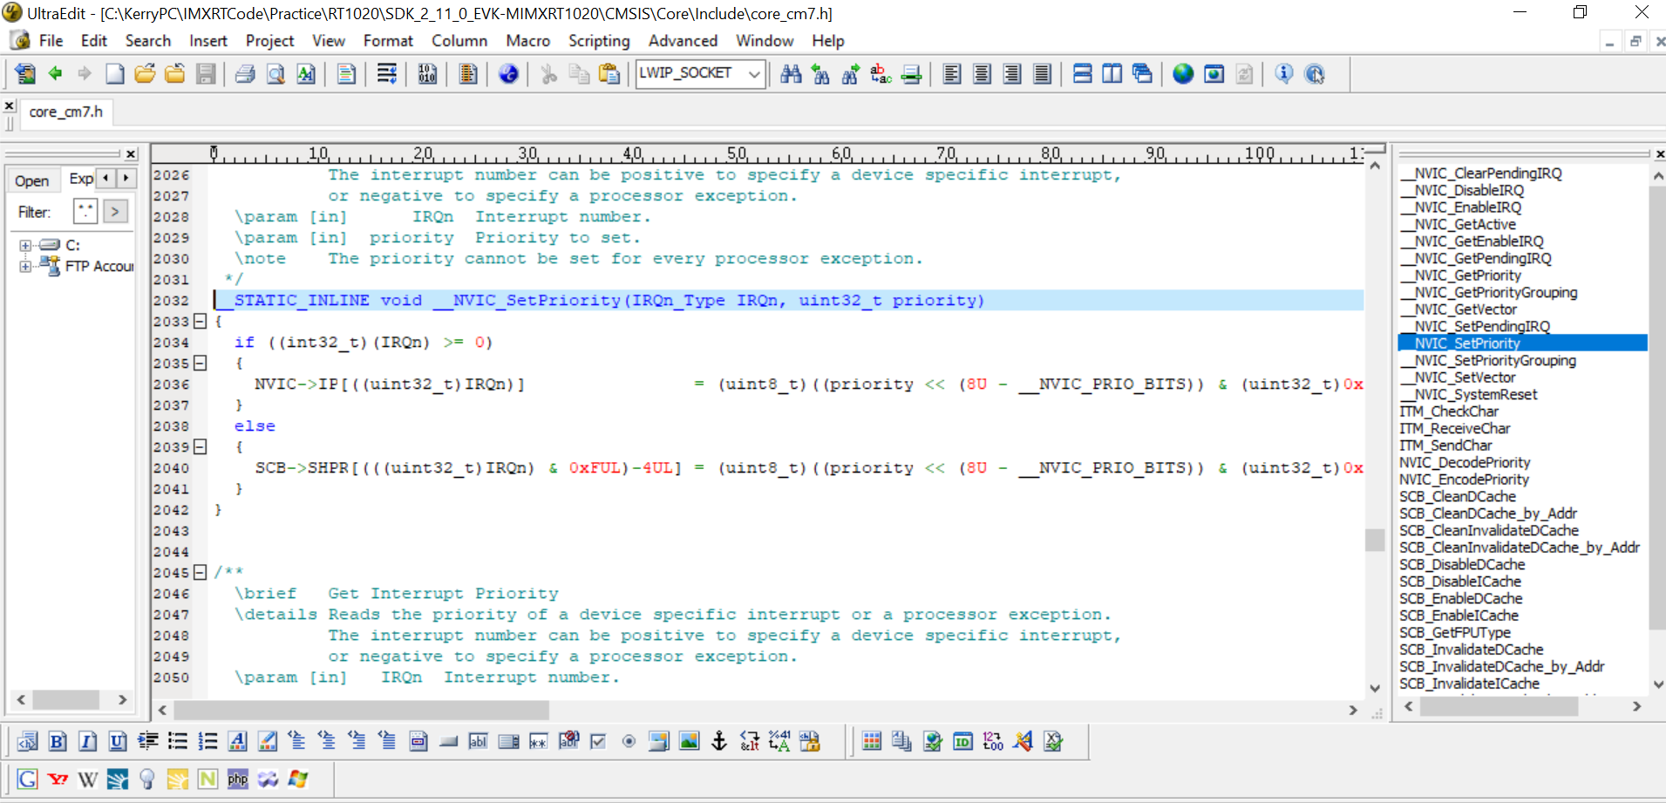The width and height of the screenshot is (1666, 803).
Task: Select the core_cm7.h document tab
Action: (66, 112)
